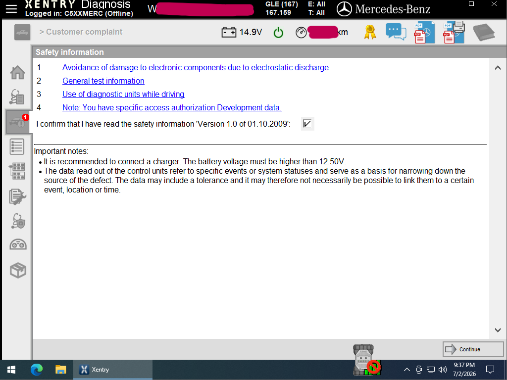Open the access authorization Development data note
Image resolution: width=507 pixels, height=380 pixels.
[x=172, y=107]
